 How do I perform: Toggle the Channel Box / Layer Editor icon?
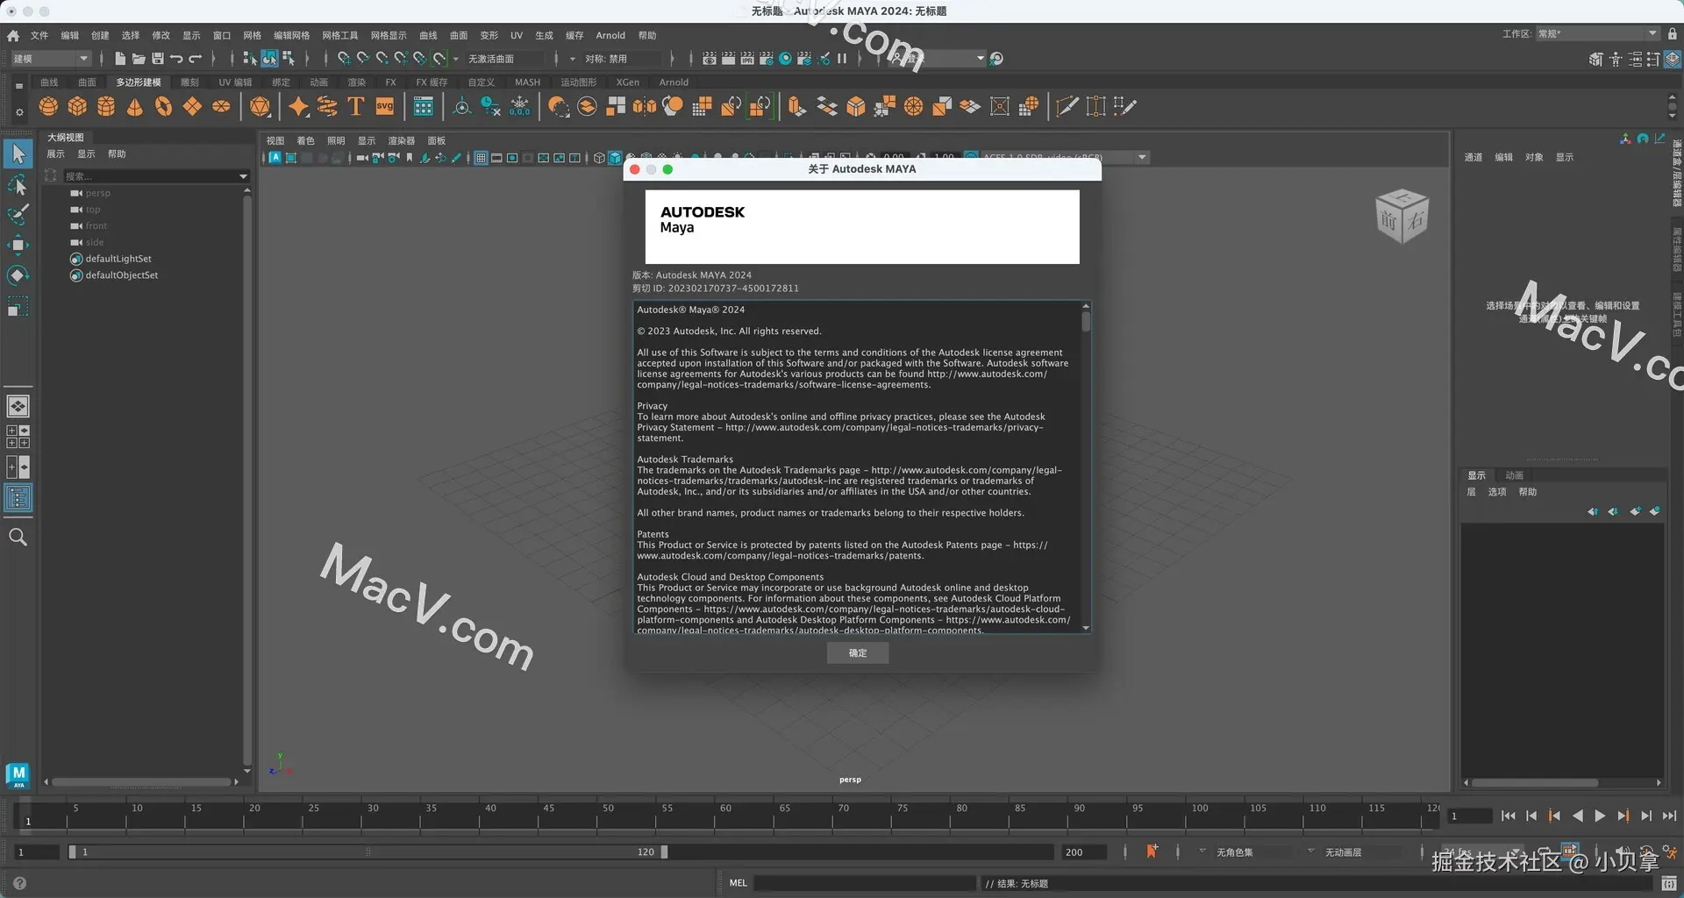point(1673,59)
